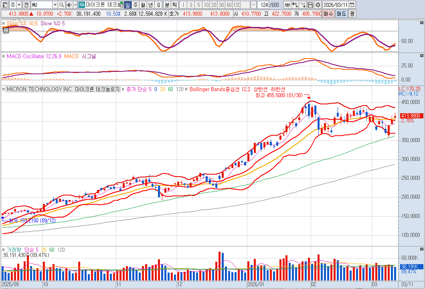
Task: Switch to the weekly (주) period tab
Action: point(135,5)
